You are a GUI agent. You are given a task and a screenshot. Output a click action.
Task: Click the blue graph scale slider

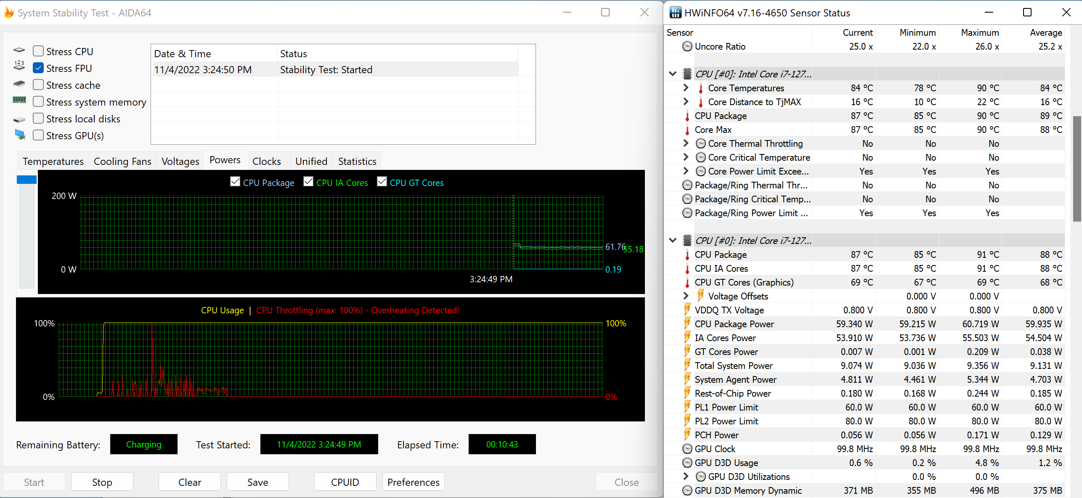point(27,180)
